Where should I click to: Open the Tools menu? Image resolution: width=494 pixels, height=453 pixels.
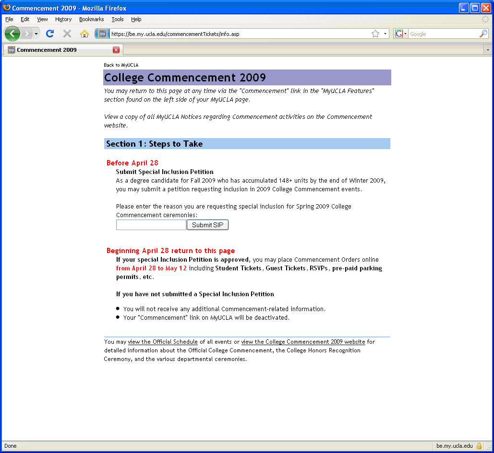[118, 19]
